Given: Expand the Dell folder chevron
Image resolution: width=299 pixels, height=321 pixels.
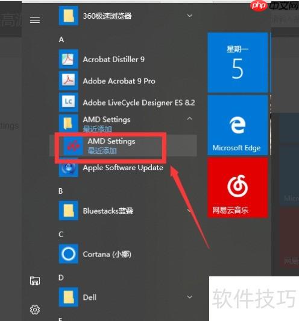Looking at the screenshot, I should coord(189,297).
